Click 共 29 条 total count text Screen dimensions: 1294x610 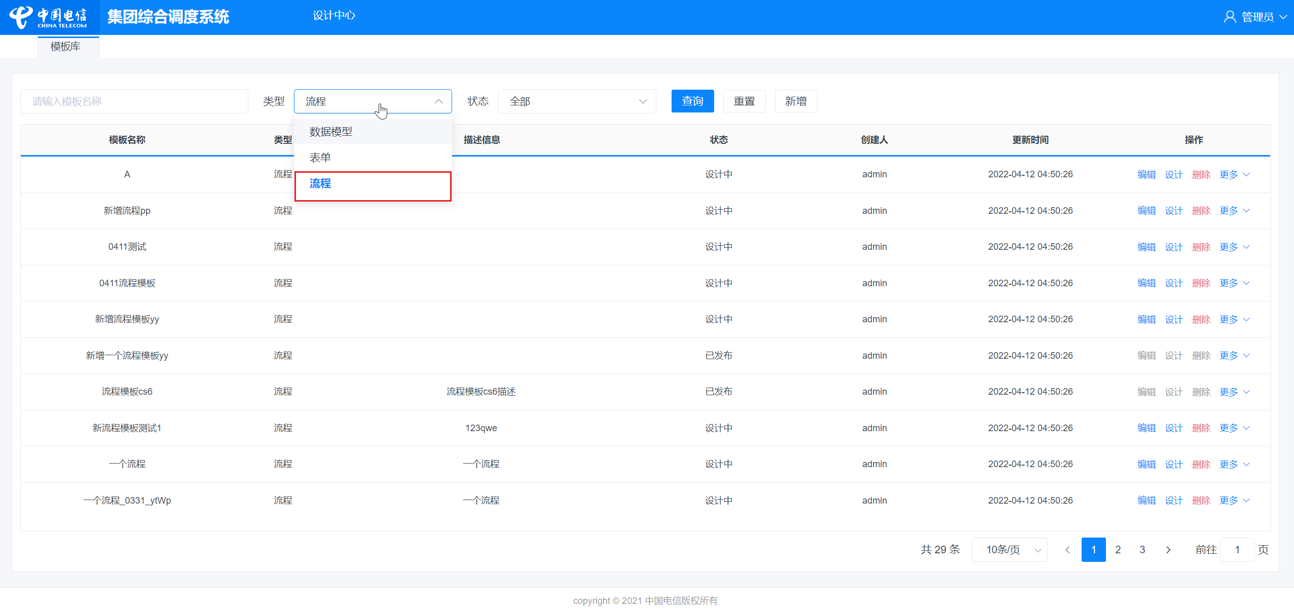tap(940, 550)
